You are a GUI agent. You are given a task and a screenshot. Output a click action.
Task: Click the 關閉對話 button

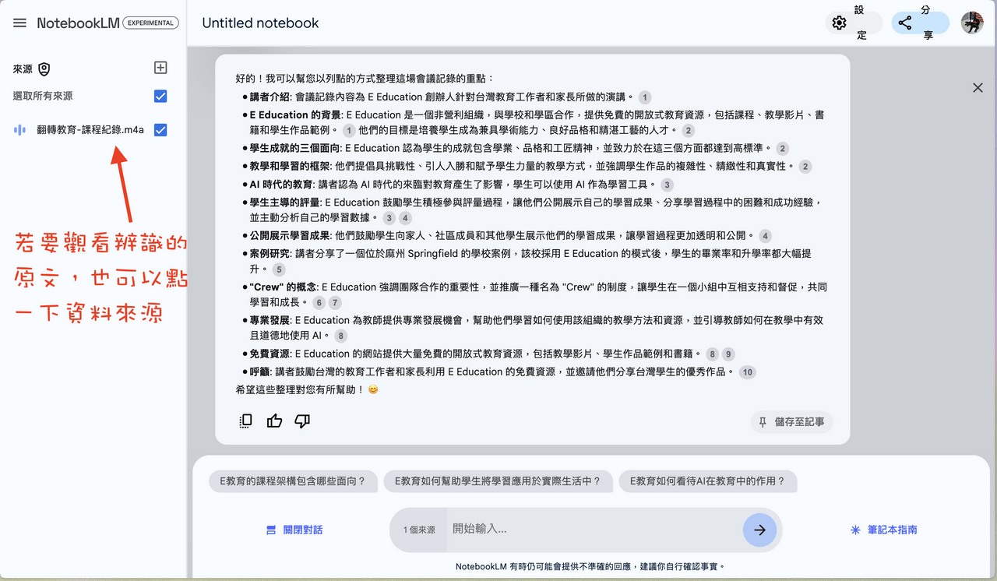tap(294, 530)
